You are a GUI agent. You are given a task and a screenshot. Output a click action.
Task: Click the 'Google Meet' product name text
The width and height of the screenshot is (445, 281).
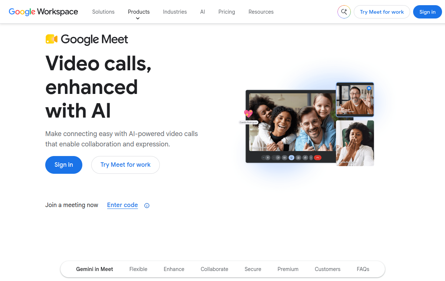click(95, 40)
